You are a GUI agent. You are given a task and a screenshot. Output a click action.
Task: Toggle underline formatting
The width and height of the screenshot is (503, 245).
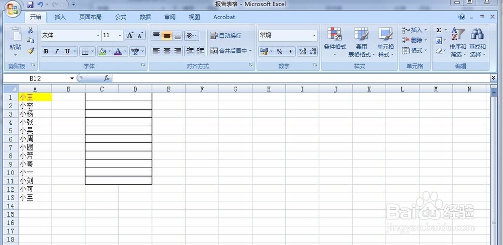click(x=67, y=51)
